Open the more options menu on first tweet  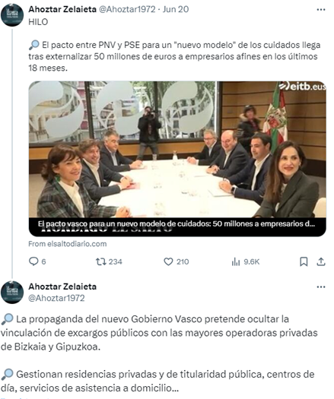pos(321,10)
